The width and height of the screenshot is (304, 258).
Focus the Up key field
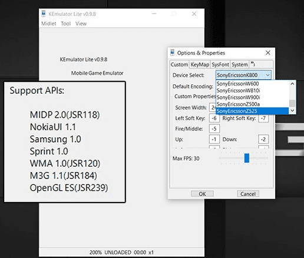[214, 140]
